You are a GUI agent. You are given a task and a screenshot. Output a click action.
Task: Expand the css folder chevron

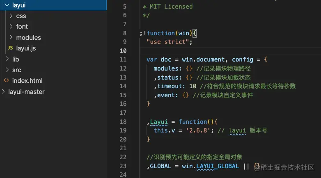coord(11,16)
